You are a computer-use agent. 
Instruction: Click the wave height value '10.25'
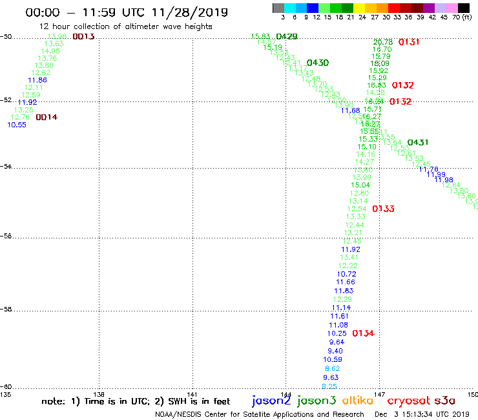pos(337,333)
